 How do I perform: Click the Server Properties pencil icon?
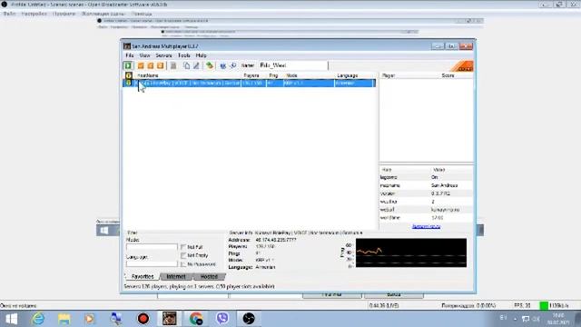pyautogui.click(x=196, y=65)
